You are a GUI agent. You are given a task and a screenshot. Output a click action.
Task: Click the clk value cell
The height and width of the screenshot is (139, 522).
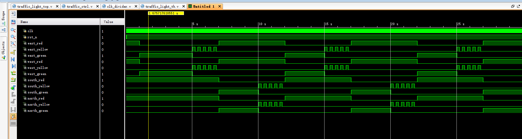click(x=112, y=31)
